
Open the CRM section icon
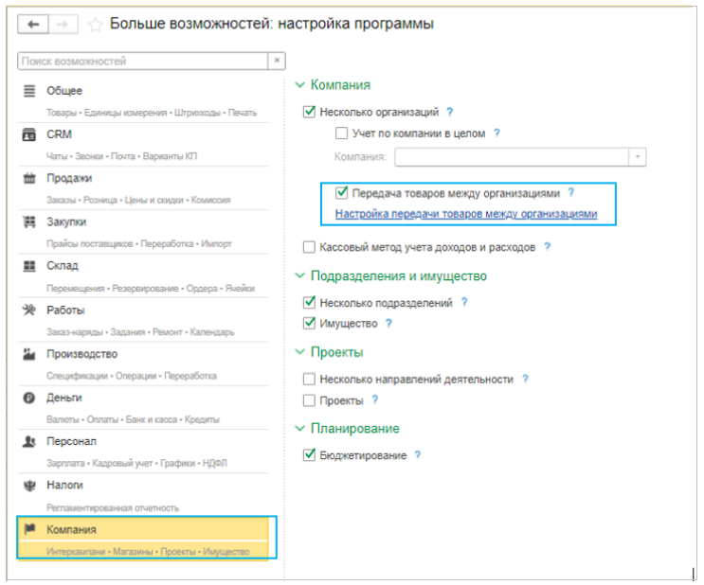coord(28,135)
